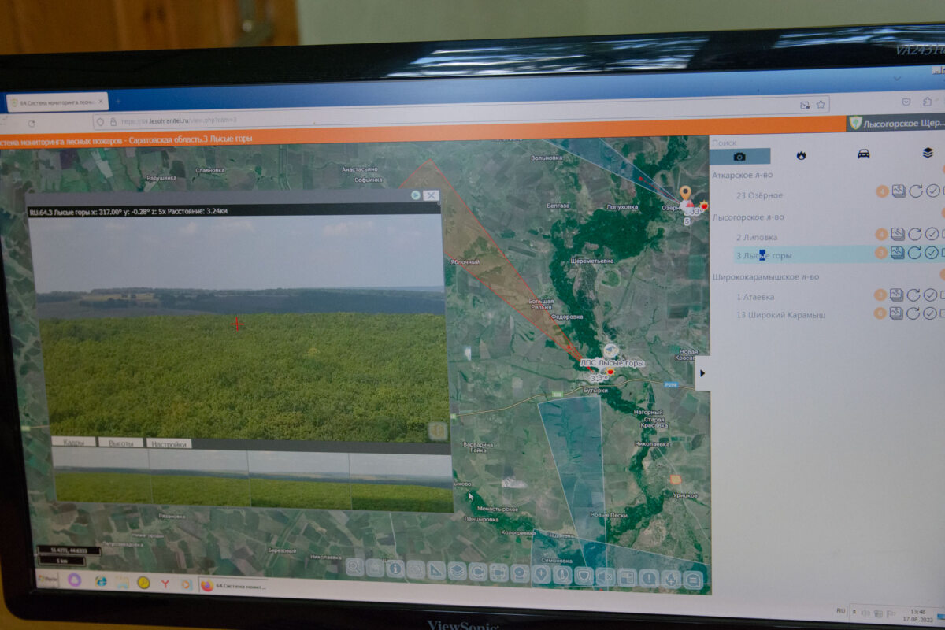The width and height of the screenshot is (945, 630).
Task: Click the rotate camera tool icon
Action: (478, 572)
